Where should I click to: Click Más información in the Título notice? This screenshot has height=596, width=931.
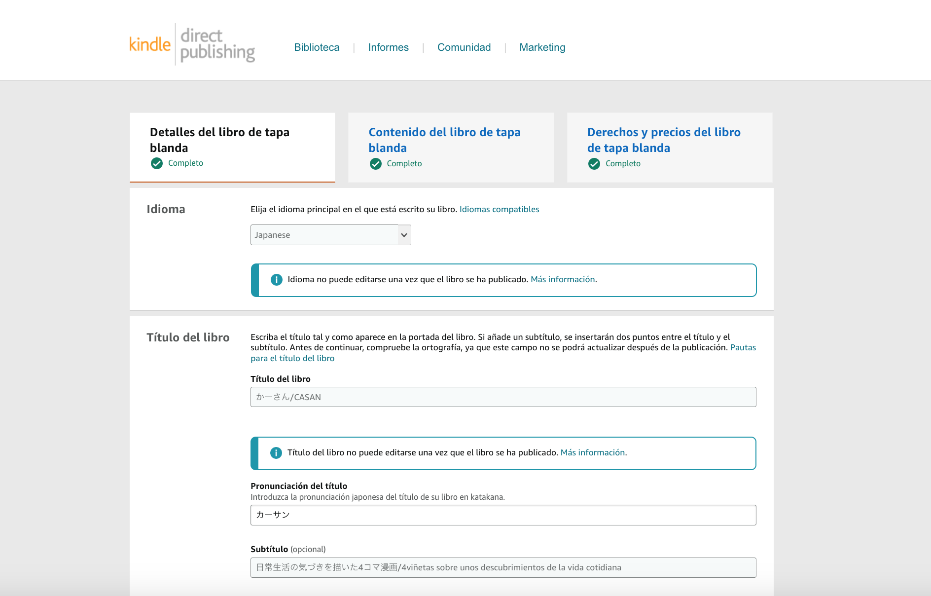(593, 452)
